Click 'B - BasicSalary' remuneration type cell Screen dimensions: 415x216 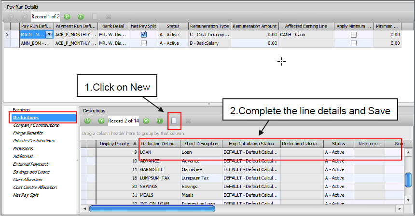pos(209,43)
